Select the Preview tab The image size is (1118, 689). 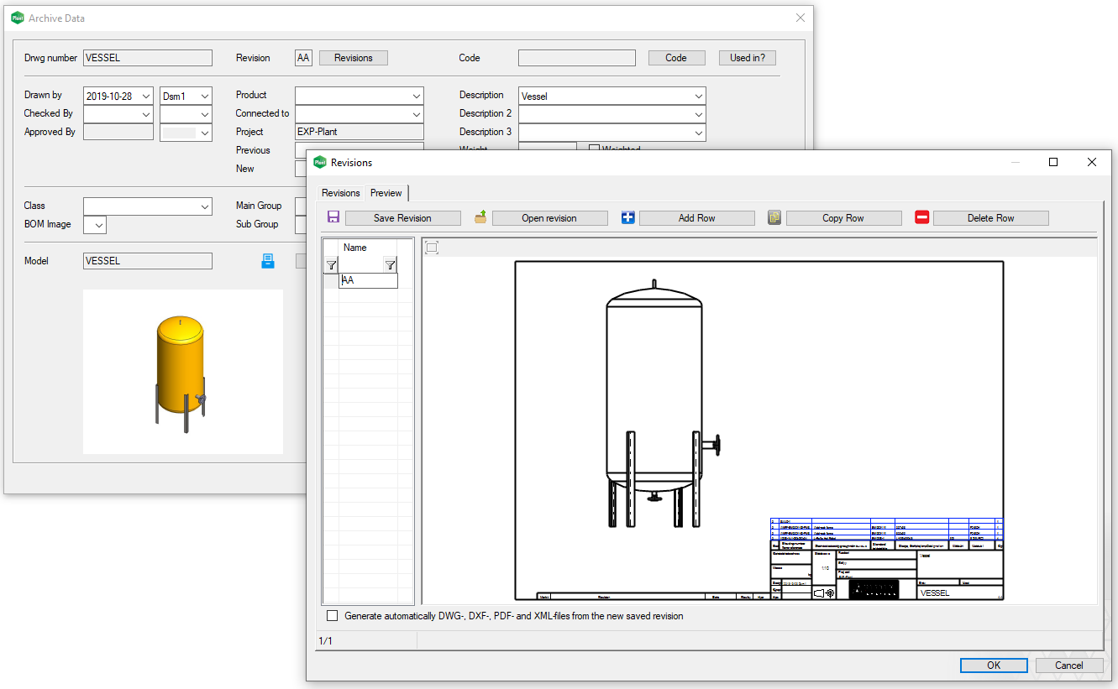tap(386, 193)
